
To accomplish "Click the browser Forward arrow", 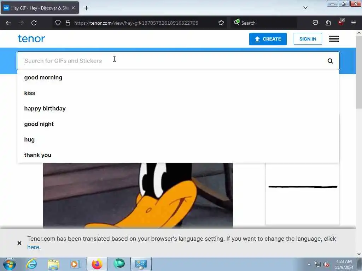I will tap(21, 23).
